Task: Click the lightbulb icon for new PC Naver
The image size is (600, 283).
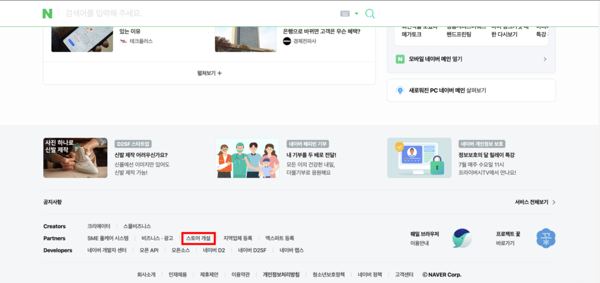Action: pyautogui.click(x=400, y=90)
